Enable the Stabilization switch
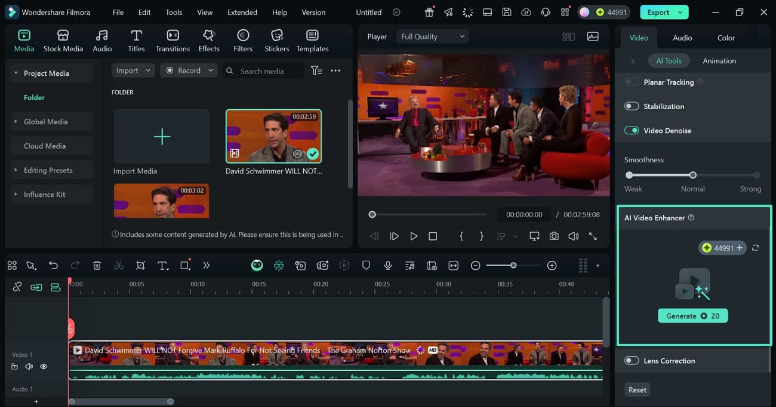Viewport: 776px width, 407px height. [631, 106]
